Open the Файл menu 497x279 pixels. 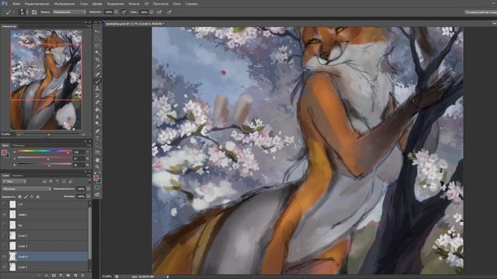(x=16, y=4)
